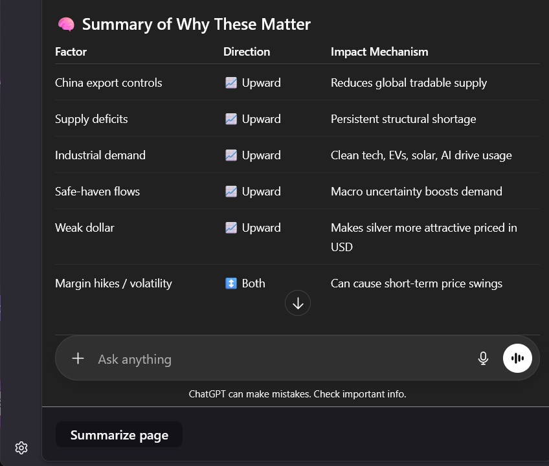549x466 pixels.
Task: Click the Summarize page button
Action: pos(119,434)
